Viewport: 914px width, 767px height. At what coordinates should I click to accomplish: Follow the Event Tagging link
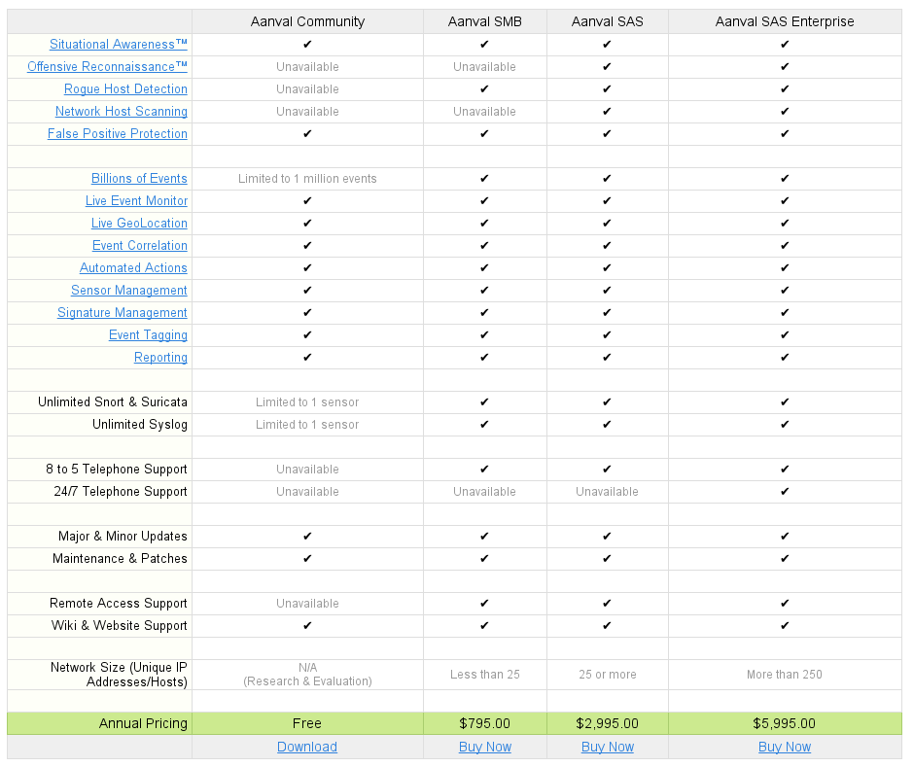click(148, 334)
